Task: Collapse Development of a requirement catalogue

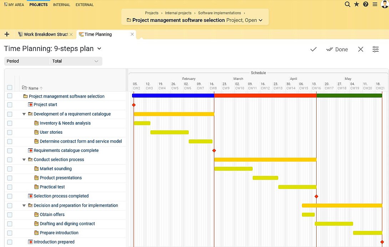Action: 24,114
